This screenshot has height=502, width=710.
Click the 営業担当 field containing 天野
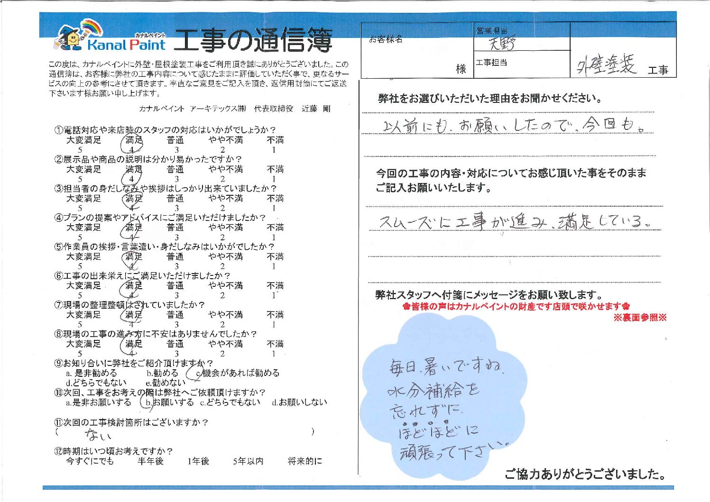tap(522, 44)
